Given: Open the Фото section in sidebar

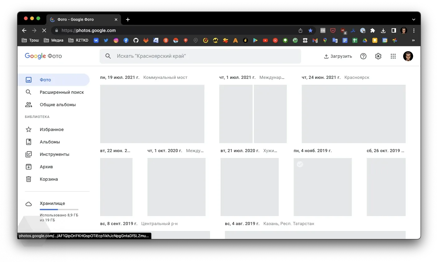Looking at the screenshot, I should point(54,80).
